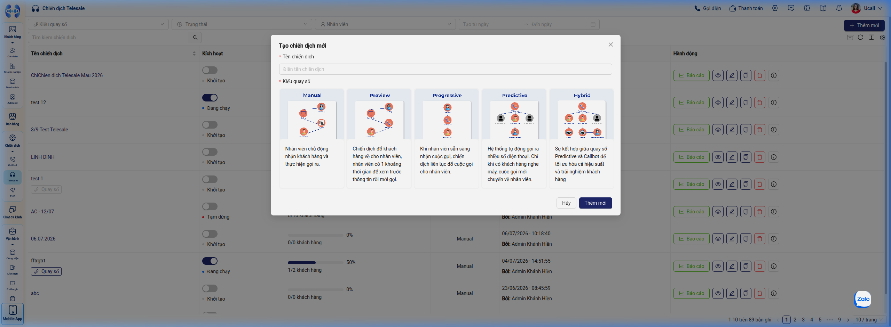Select the Predictive dialing mode card
This screenshot has height=327, width=891.
pos(514,138)
